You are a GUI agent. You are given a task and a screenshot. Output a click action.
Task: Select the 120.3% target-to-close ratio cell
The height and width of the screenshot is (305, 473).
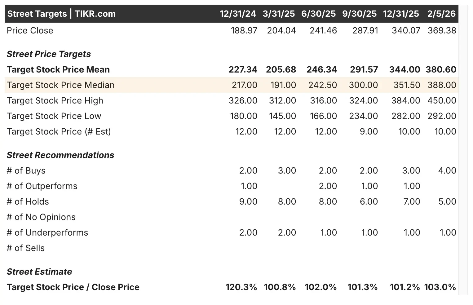241,287
